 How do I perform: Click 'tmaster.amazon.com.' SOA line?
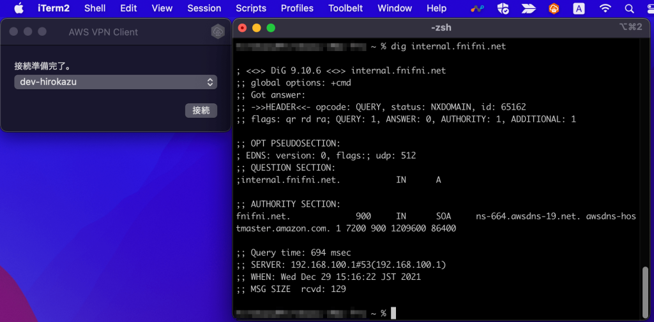pos(346,228)
